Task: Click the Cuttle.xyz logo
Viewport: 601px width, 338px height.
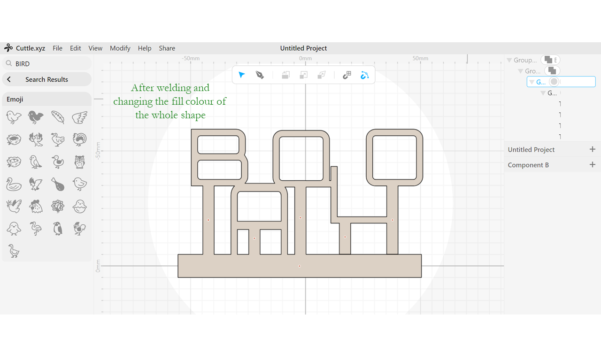Action: (x=25, y=48)
